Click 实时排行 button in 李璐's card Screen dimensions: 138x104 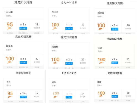click(x=115, y=96)
